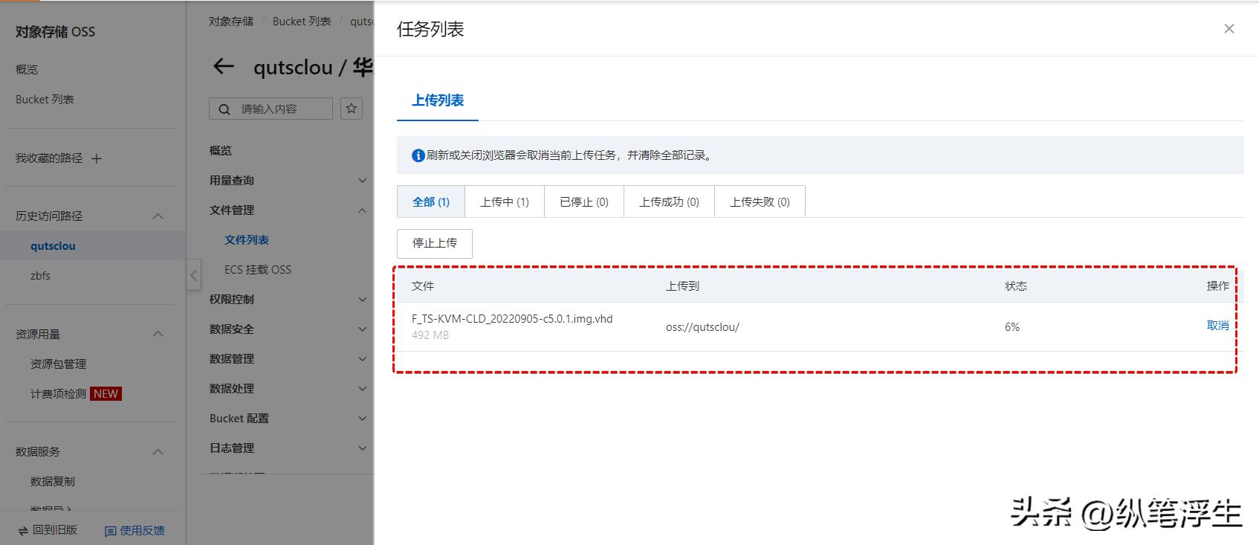Expand the 数据处理 menu
Screen dimensions: 1259x545
(x=362, y=389)
